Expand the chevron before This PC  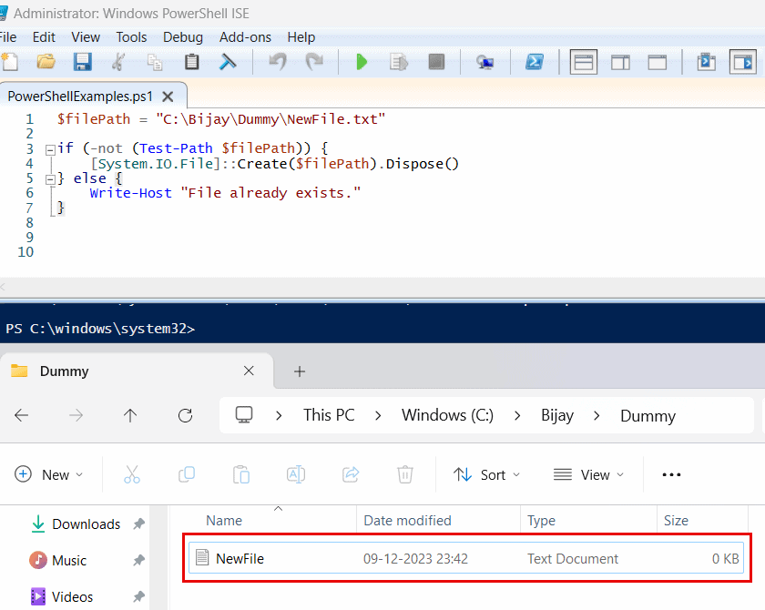click(279, 415)
